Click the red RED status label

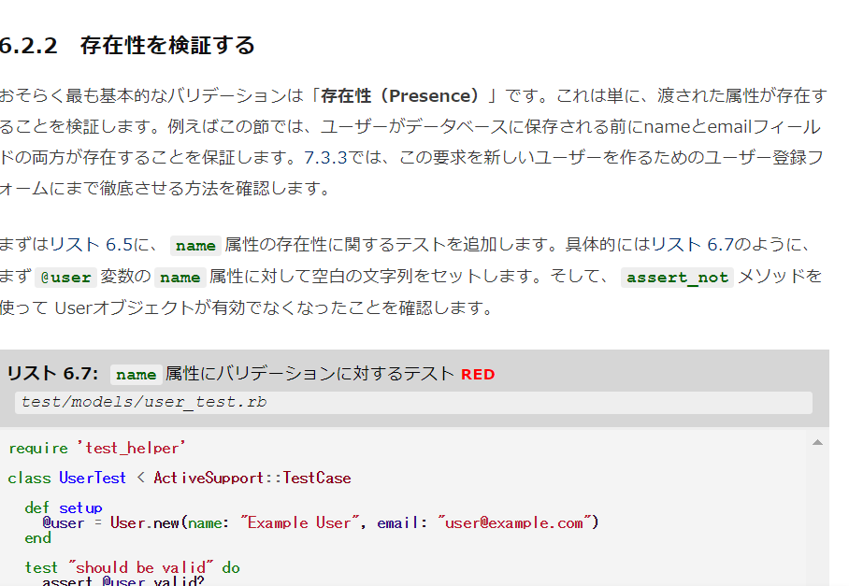point(478,374)
